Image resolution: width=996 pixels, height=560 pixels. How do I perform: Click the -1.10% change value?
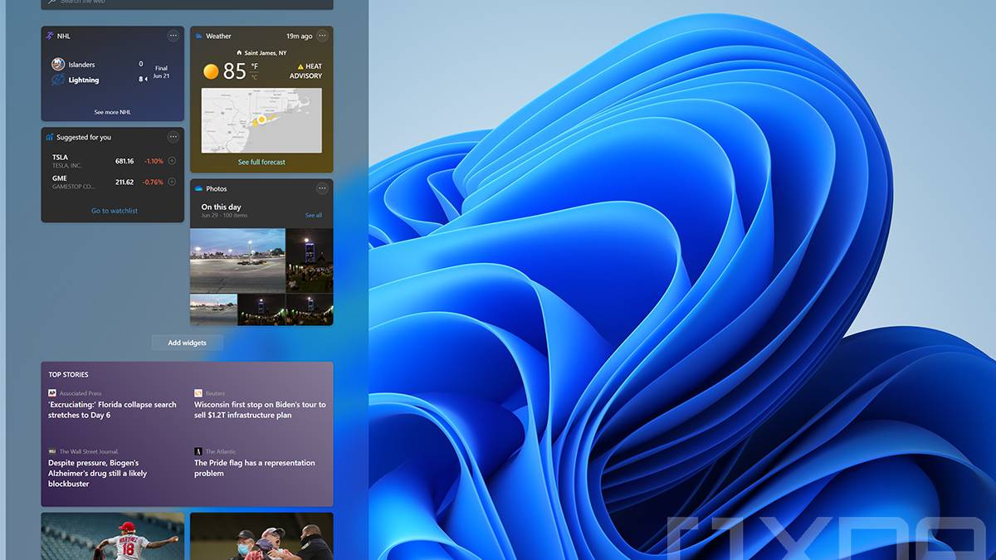point(153,161)
